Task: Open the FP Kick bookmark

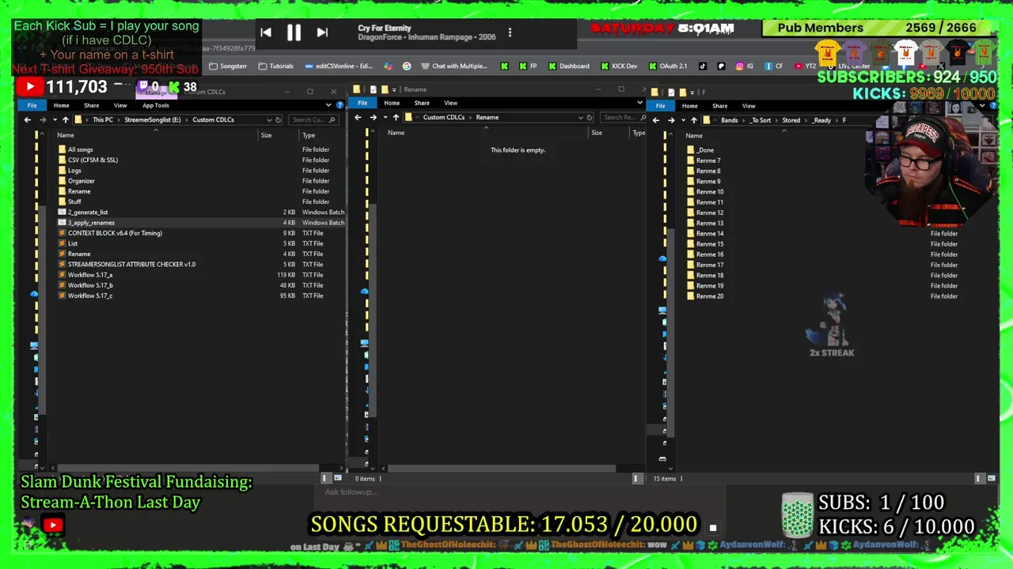Action: pyautogui.click(x=529, y=66)
